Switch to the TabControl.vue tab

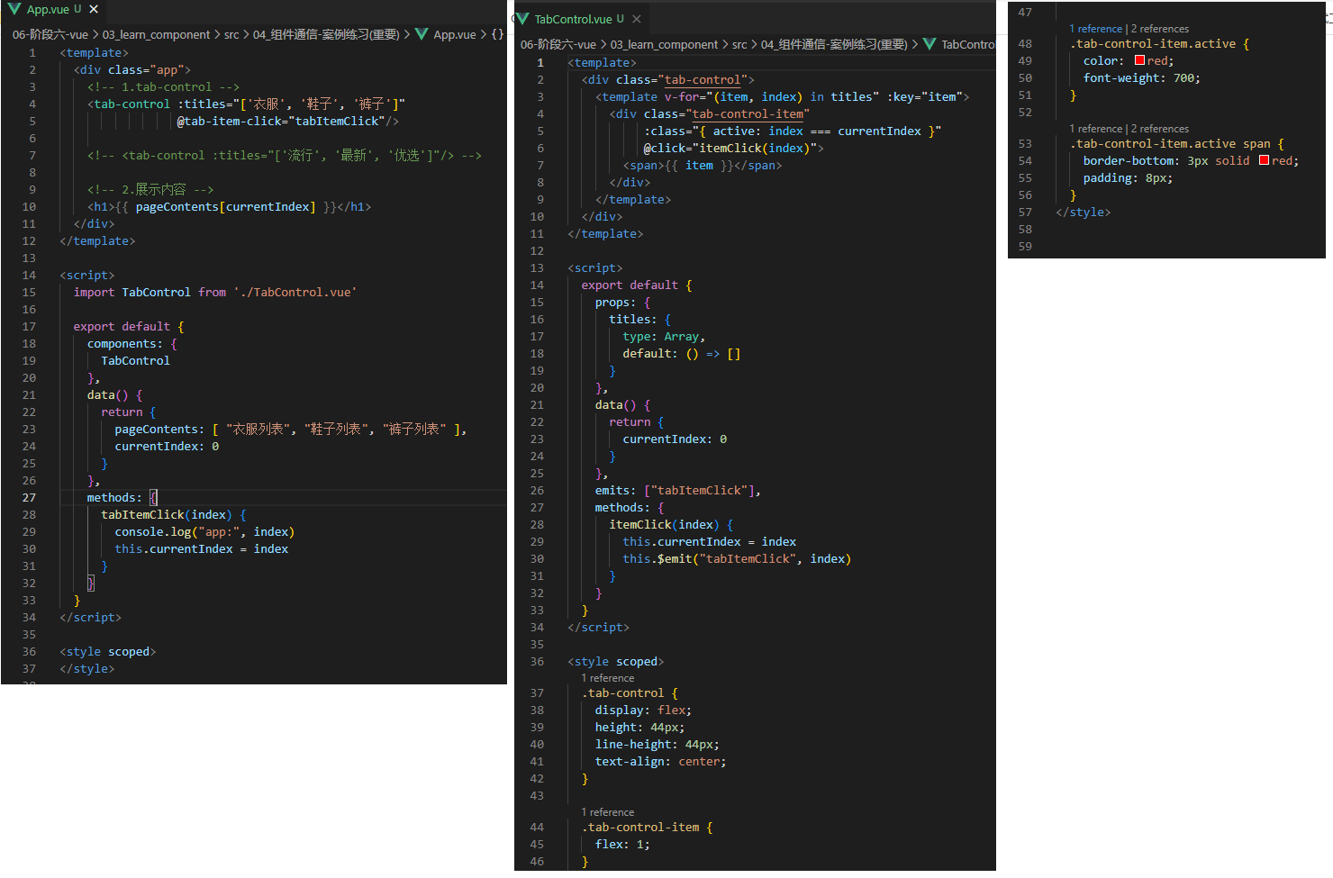coord(573,19)
